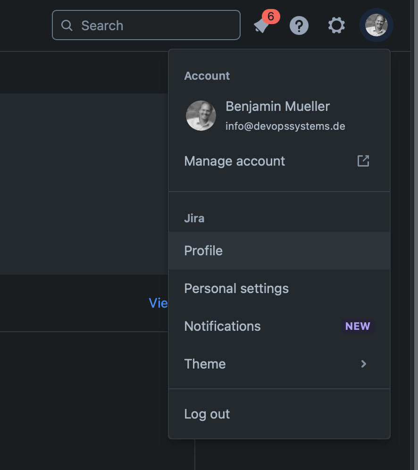This screenshot has height=470, width=418.
Task: Open Personal settings
Action: pos(236,288)
